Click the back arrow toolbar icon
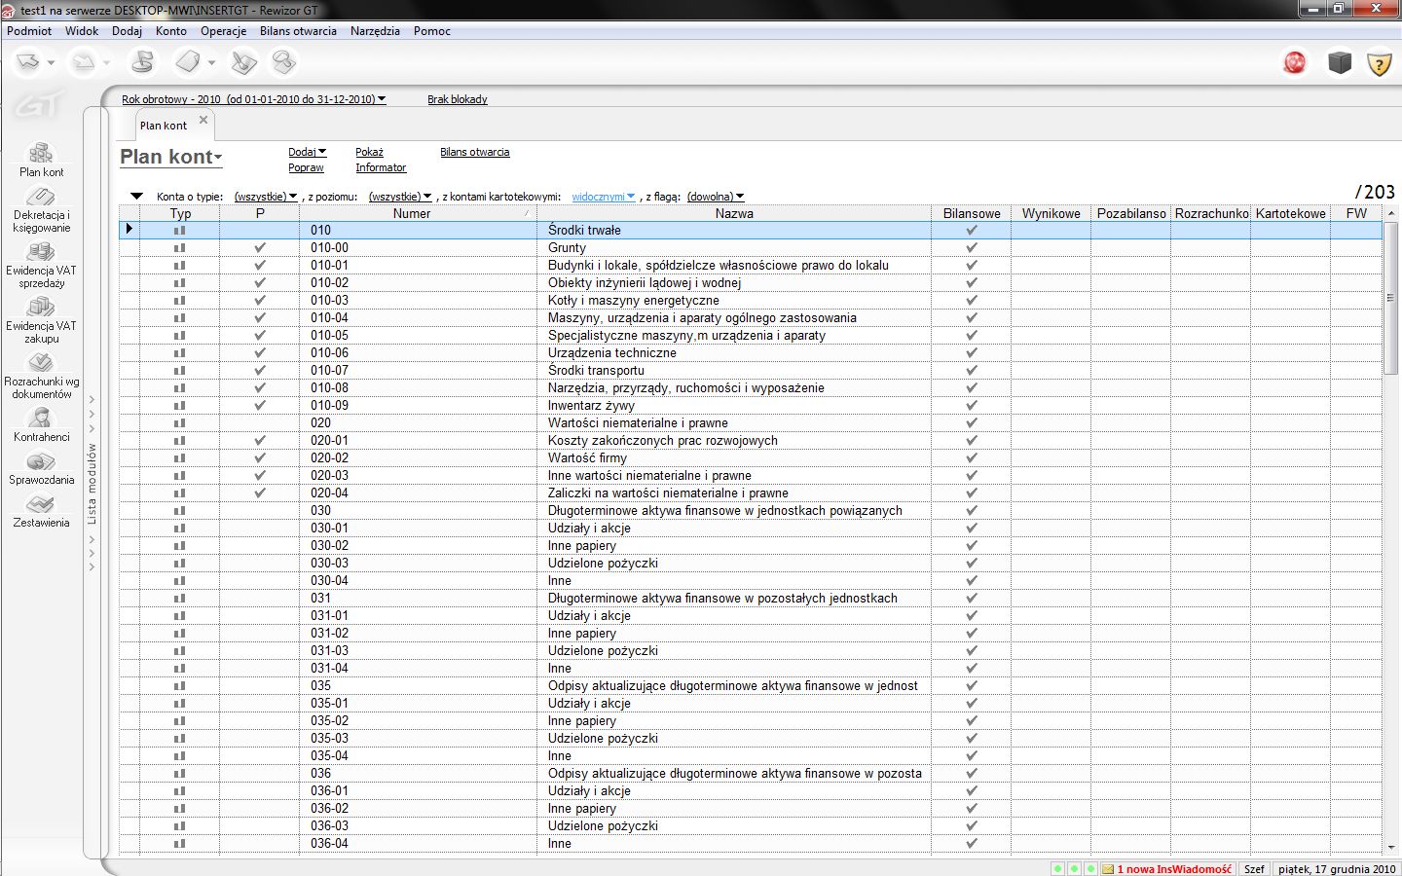This screenshot has width=1402, height=876. pos(28,62)
